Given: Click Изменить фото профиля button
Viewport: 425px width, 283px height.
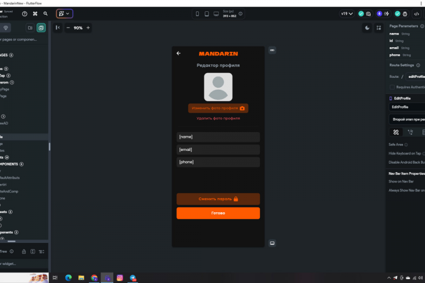Looking at the screenshot, I should (218, 108).
